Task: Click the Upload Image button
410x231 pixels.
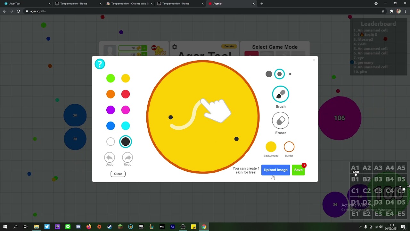Action: click(275, 170)
